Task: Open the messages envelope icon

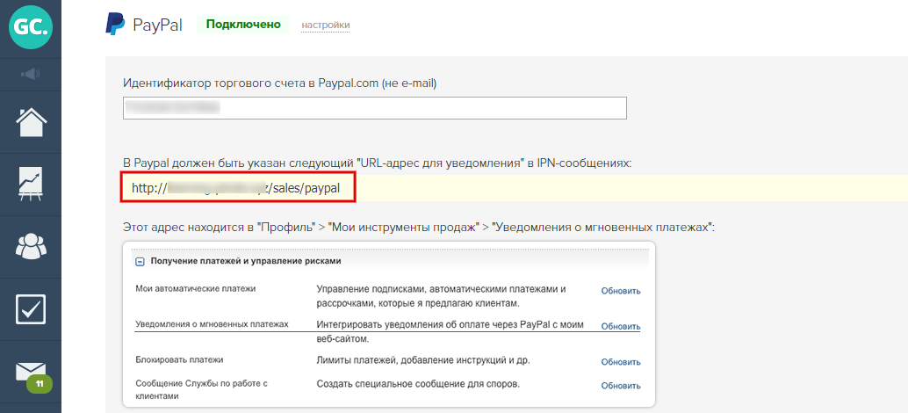Action: click(31, 372)
